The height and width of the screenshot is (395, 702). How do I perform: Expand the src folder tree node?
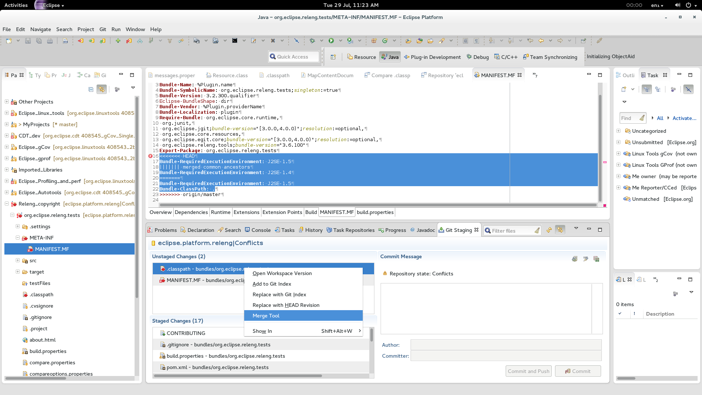point(18,260)
